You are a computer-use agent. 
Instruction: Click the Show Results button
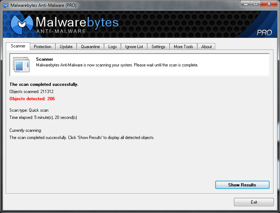point(242,185)
